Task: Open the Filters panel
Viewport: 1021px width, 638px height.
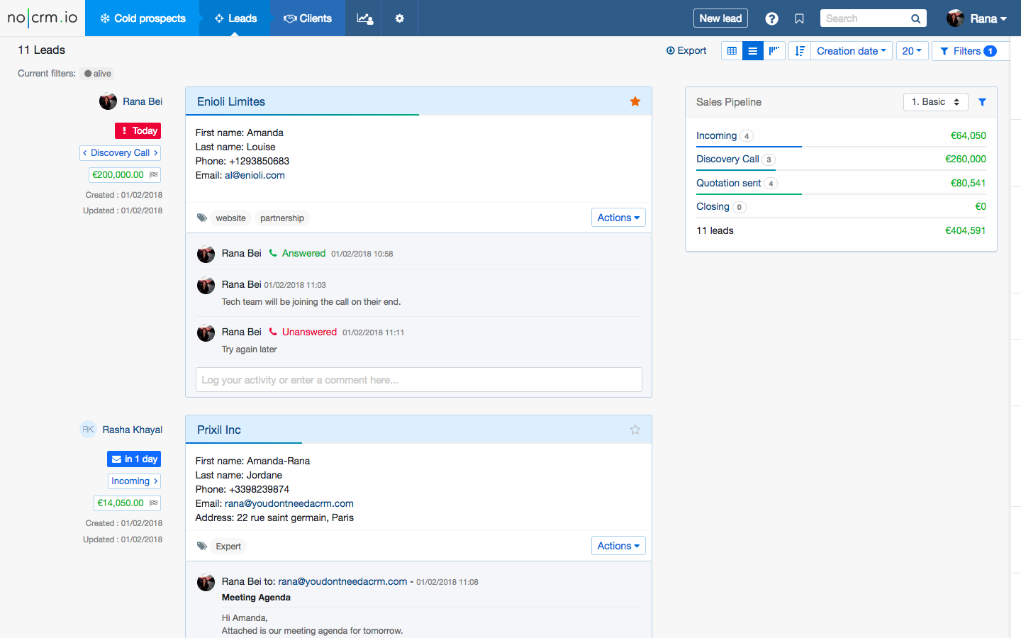Action: point(969,51)
